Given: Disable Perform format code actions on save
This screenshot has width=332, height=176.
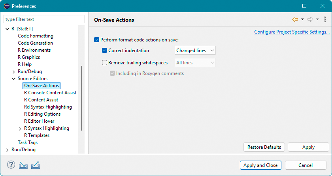Looking at the screenshot, I should [x=97, y=40].
